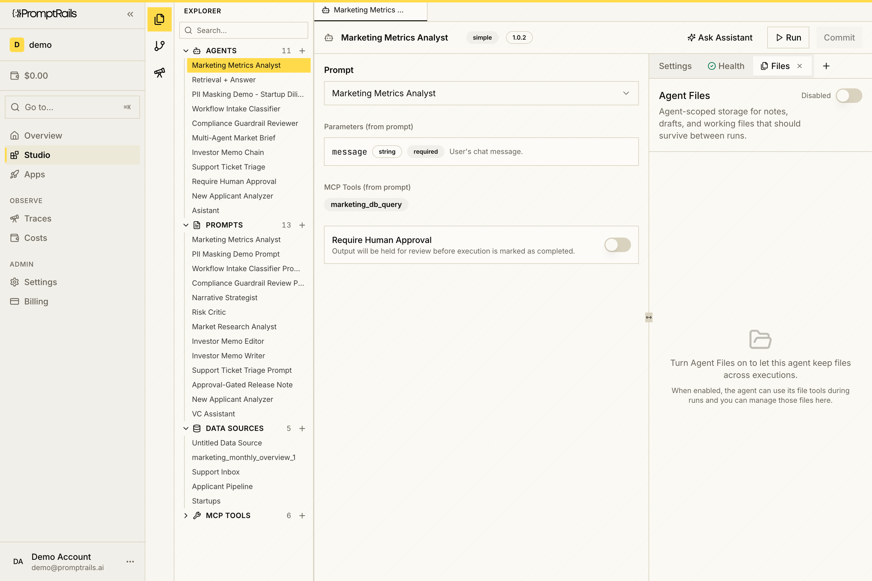Click the DA account avatar
This screenshot has height=581, width=872.
point(18,561)
